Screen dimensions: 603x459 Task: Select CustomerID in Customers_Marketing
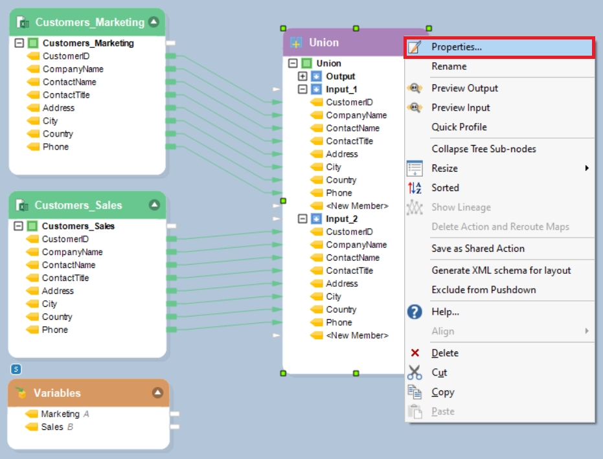click(66, 56)
